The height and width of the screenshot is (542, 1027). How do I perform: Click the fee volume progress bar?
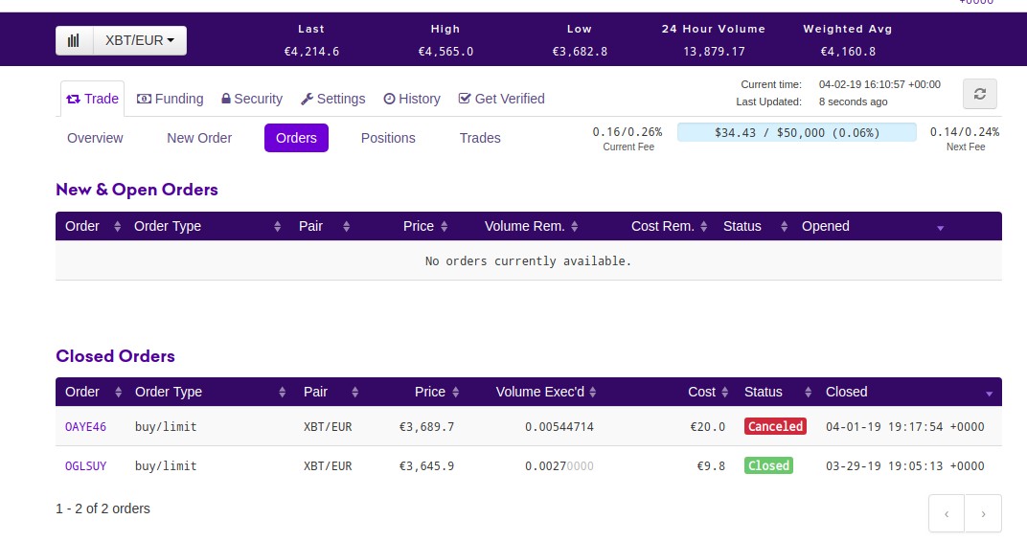pyautogui.click(x=796, y=132)
